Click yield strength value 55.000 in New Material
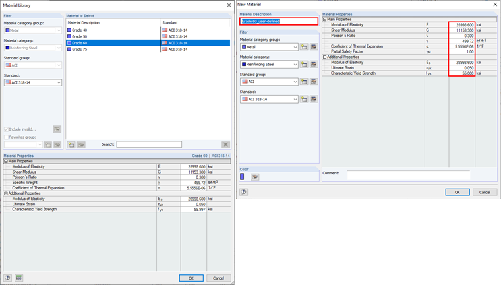501x285 pixels. 461,73
